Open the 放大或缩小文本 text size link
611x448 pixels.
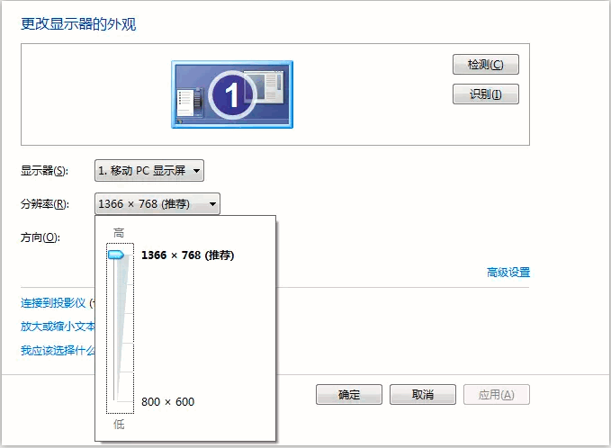coord(58,326)
